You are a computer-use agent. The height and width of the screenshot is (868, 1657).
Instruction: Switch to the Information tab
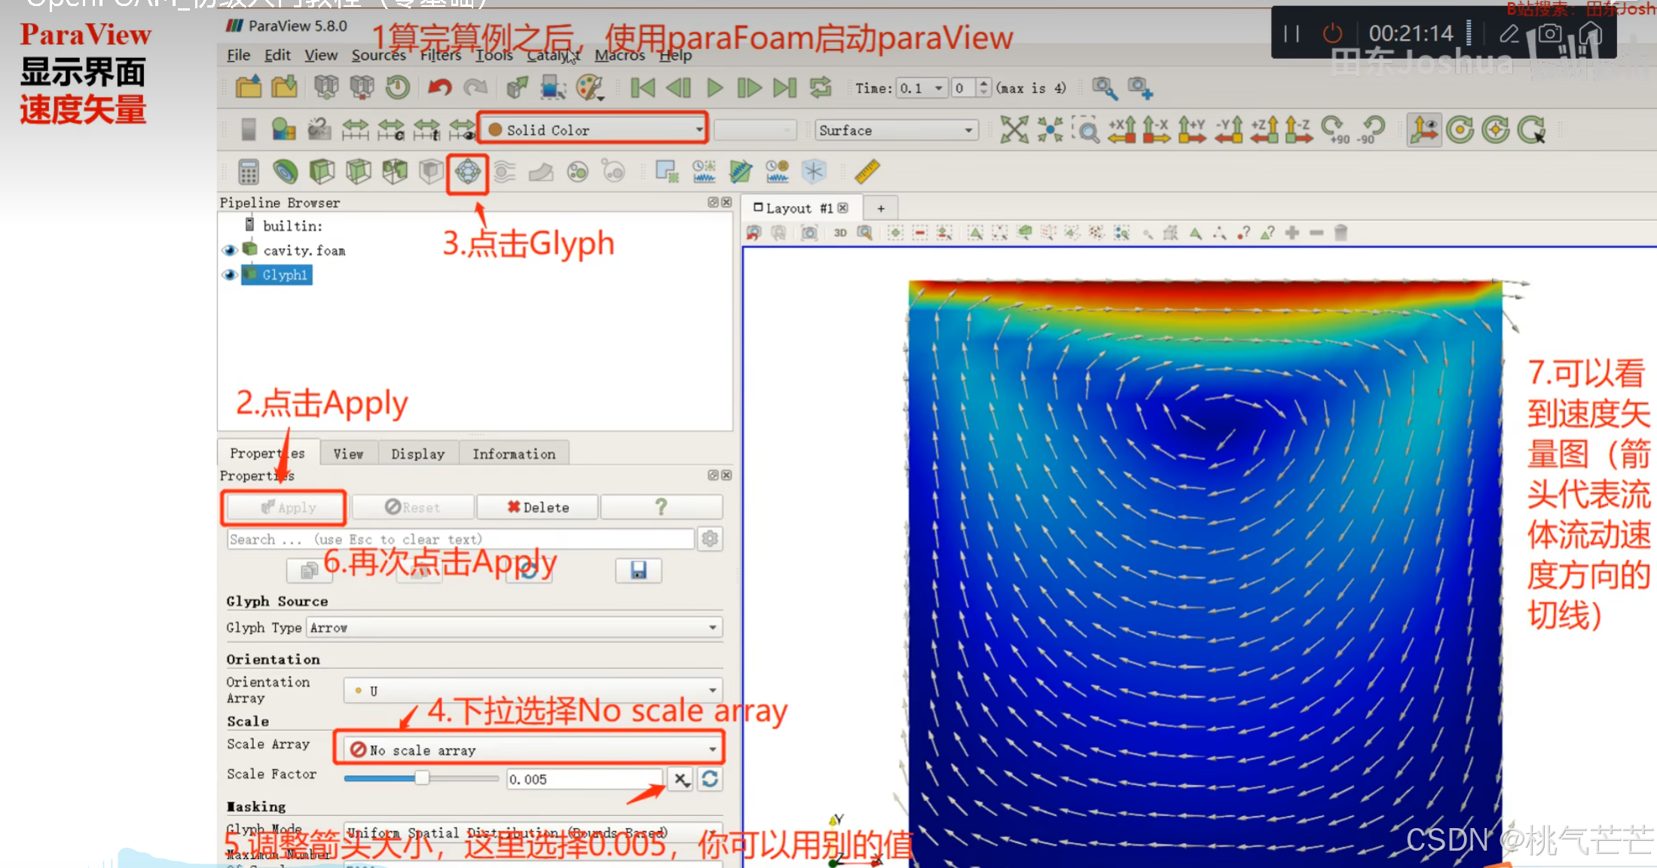click(513, 454)
